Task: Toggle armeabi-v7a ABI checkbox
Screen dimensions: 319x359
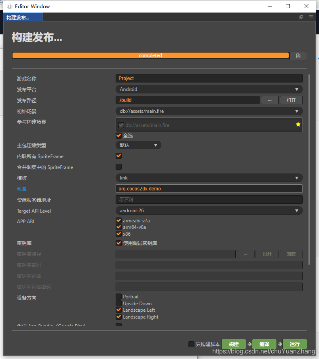Action: [118, 220]
